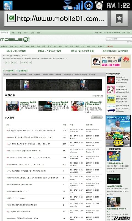
Task: Open the P990 HDMI thread
Action: pos(20,185)
